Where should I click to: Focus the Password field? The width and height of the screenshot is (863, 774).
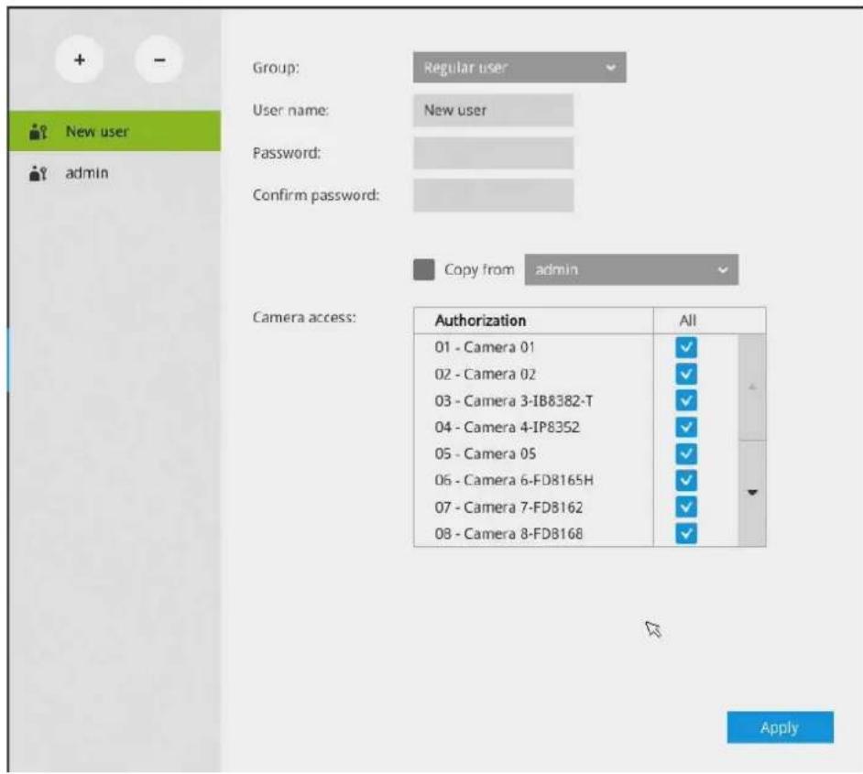tap(493, 153)
